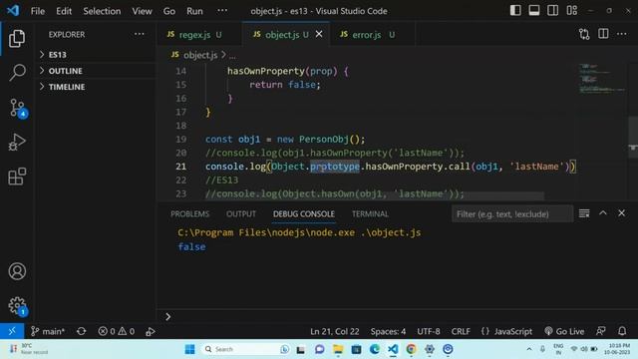Switch to the OUTPUT panel tab
The height and width of the screenshot is (359, 638).
[x=241, y=213]
